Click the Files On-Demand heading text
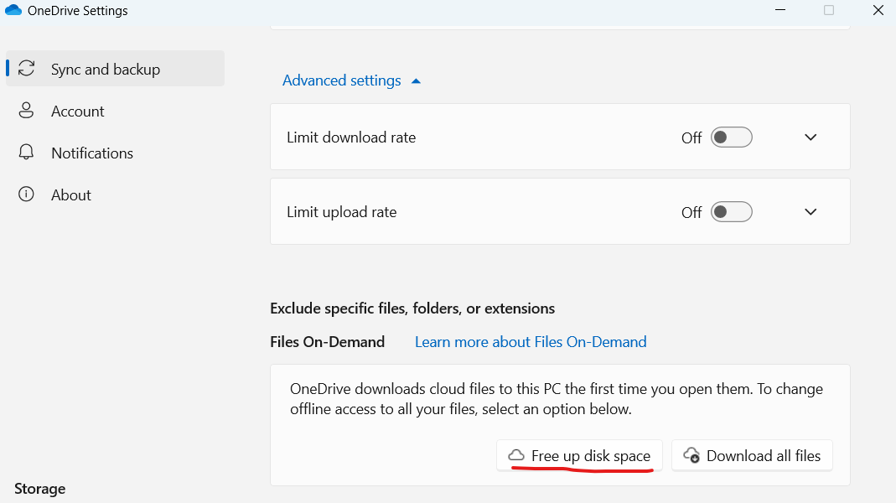This screenshot has width=896, height=503. click(x=328, y=342)
